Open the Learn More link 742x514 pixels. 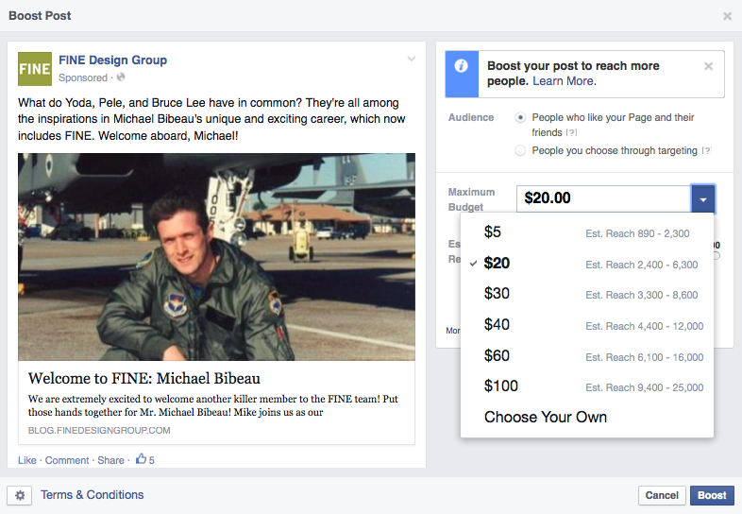pyautogui.click(x=564, y=81)
